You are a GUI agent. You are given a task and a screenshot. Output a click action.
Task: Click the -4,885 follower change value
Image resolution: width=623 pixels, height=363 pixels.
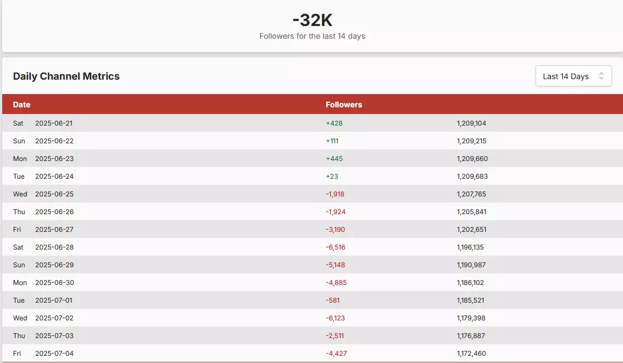click(336, 283)
